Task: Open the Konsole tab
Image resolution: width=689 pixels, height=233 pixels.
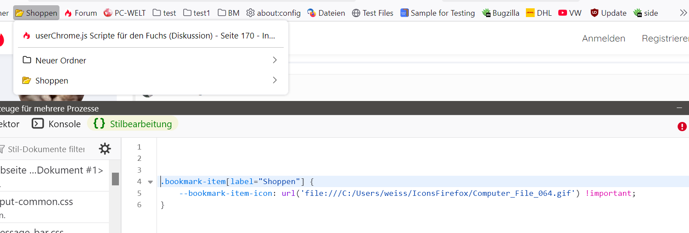Action: (x=56, y=124)
